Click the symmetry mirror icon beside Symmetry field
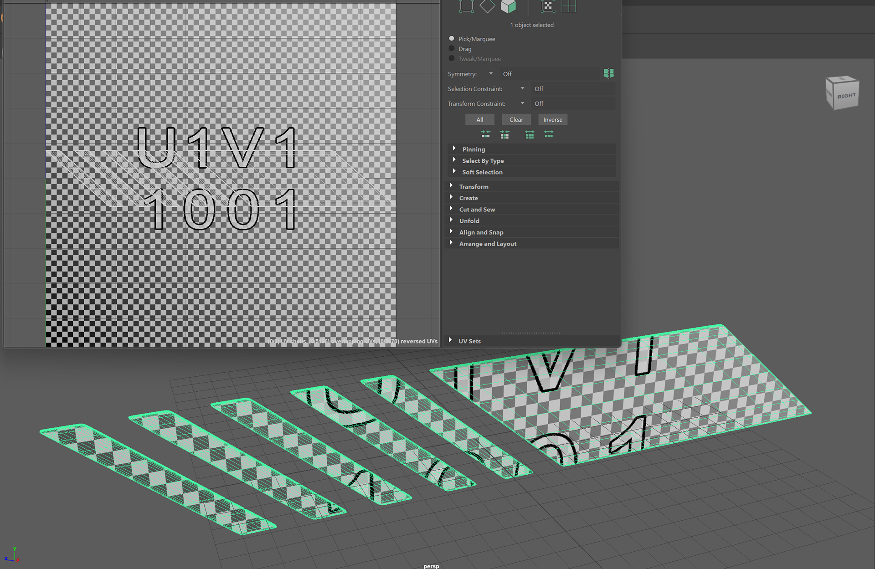The image size is (875, 569). click(608, 73)
